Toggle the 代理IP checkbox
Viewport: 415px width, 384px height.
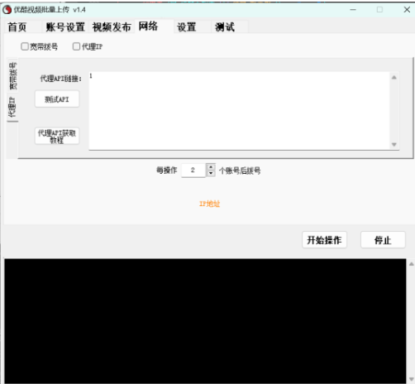click(x=76, y=46)
